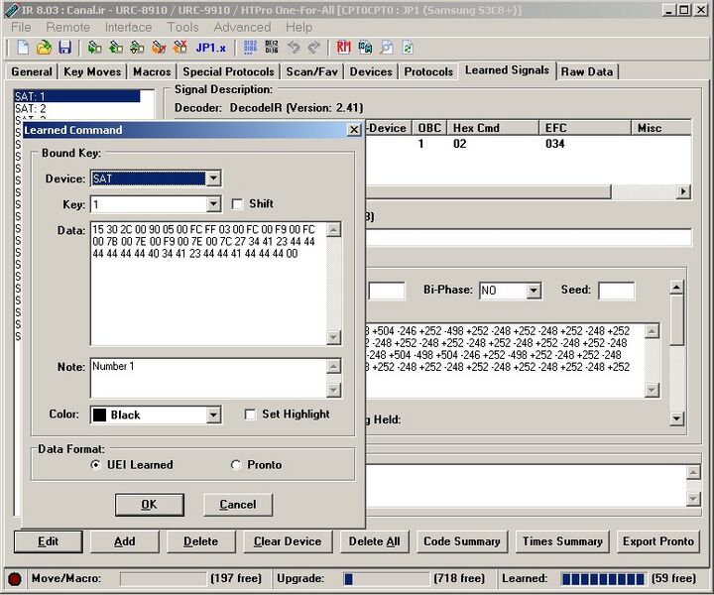Click the EFC column header
This screenshot has width=714, height=595.
[585, 128]
